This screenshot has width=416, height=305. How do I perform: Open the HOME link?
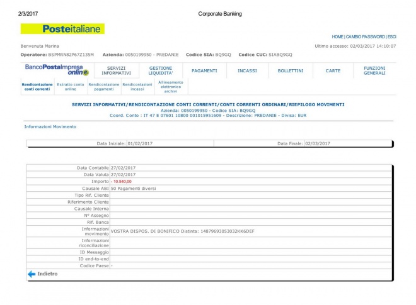338,37
